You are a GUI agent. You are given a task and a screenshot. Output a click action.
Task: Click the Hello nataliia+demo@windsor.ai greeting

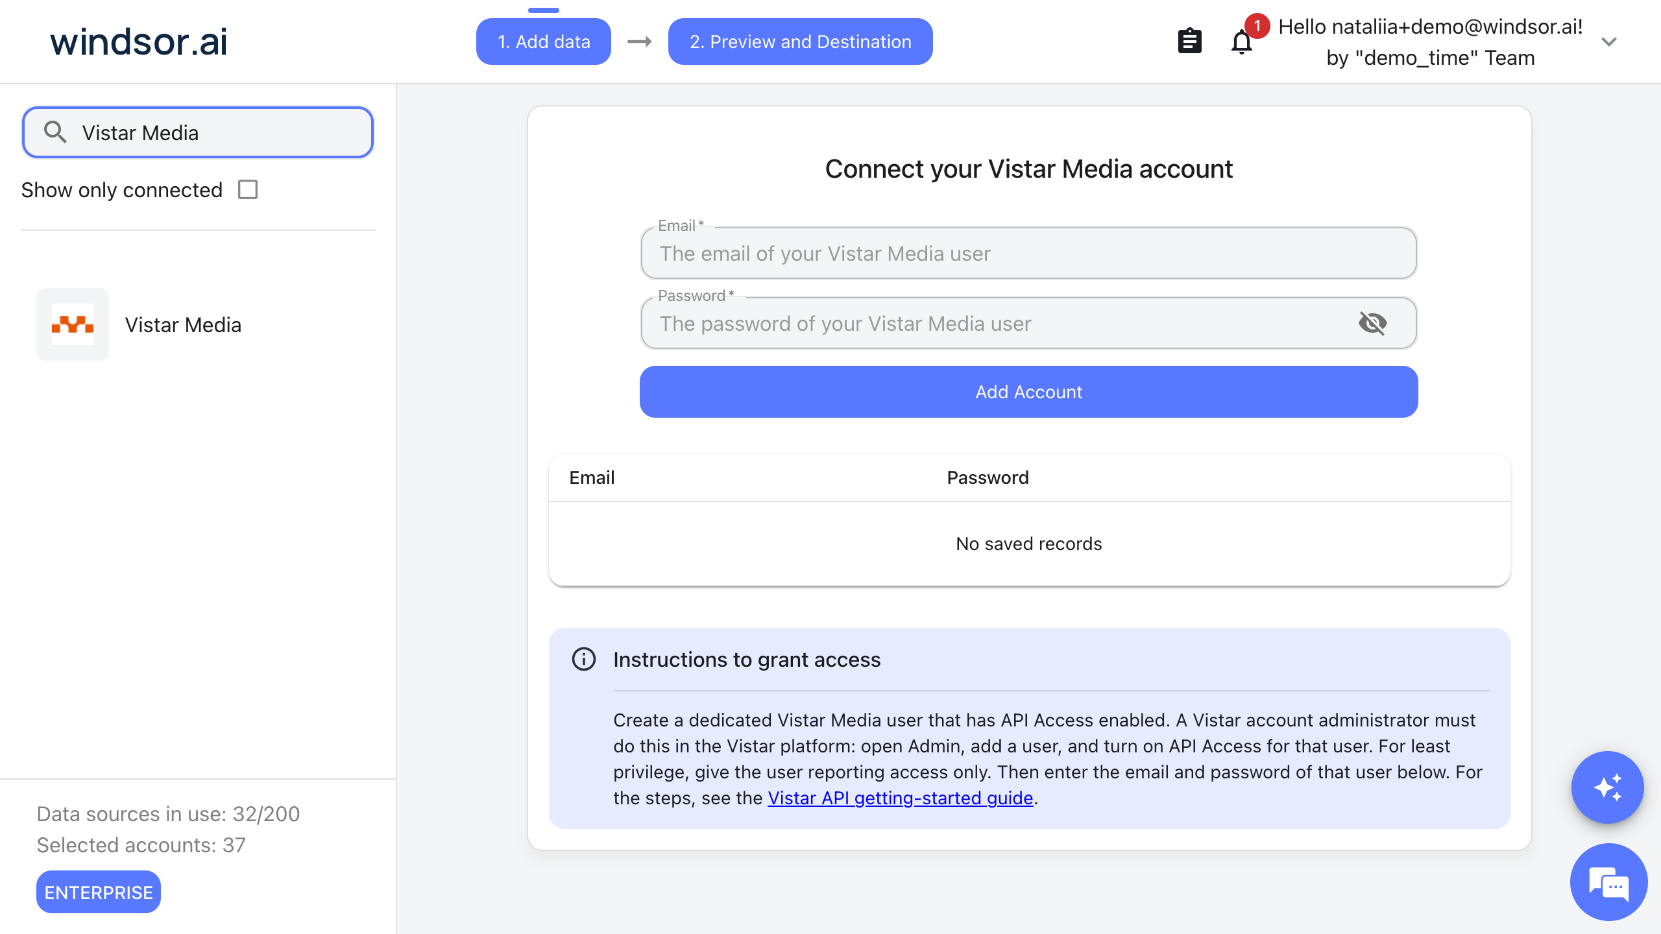pyautogui.click(x=1431, y=27)
